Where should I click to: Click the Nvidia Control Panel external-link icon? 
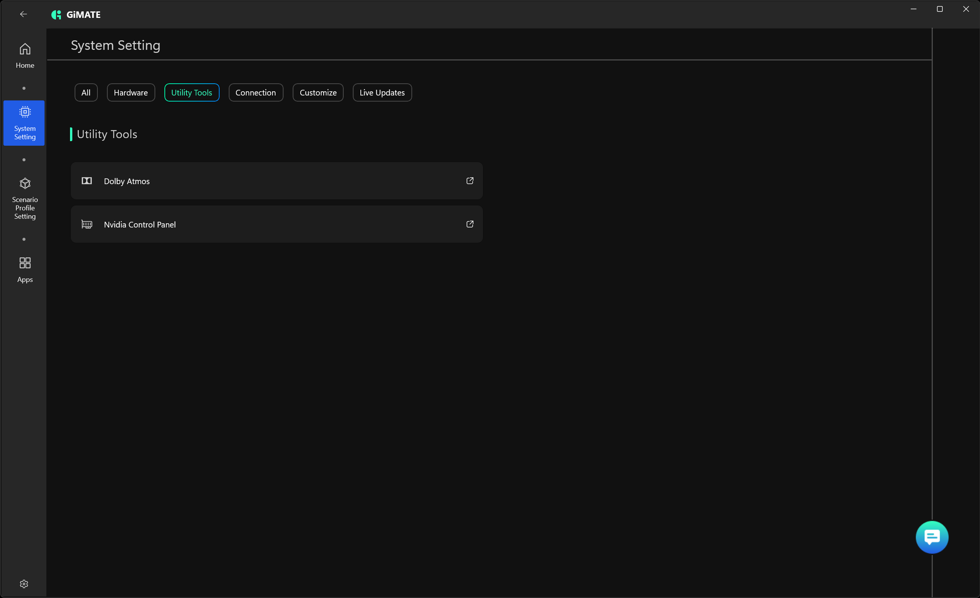[470, 224]
